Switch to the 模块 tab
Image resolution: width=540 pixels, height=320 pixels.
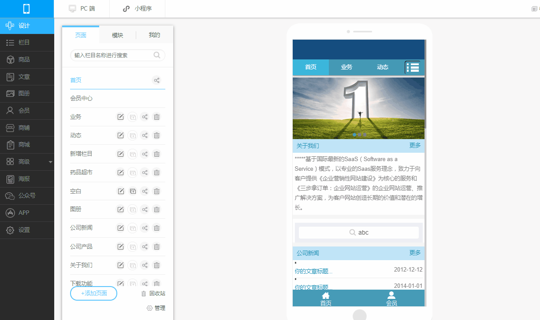(117, 35)
